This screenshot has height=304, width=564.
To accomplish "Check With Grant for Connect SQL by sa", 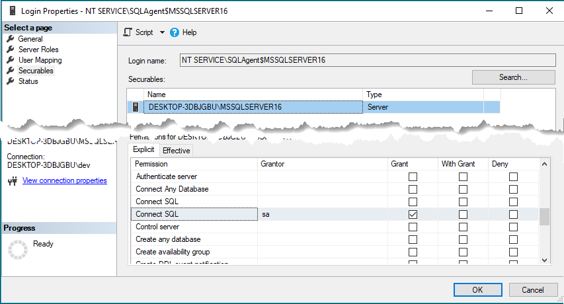I will 463,215.
